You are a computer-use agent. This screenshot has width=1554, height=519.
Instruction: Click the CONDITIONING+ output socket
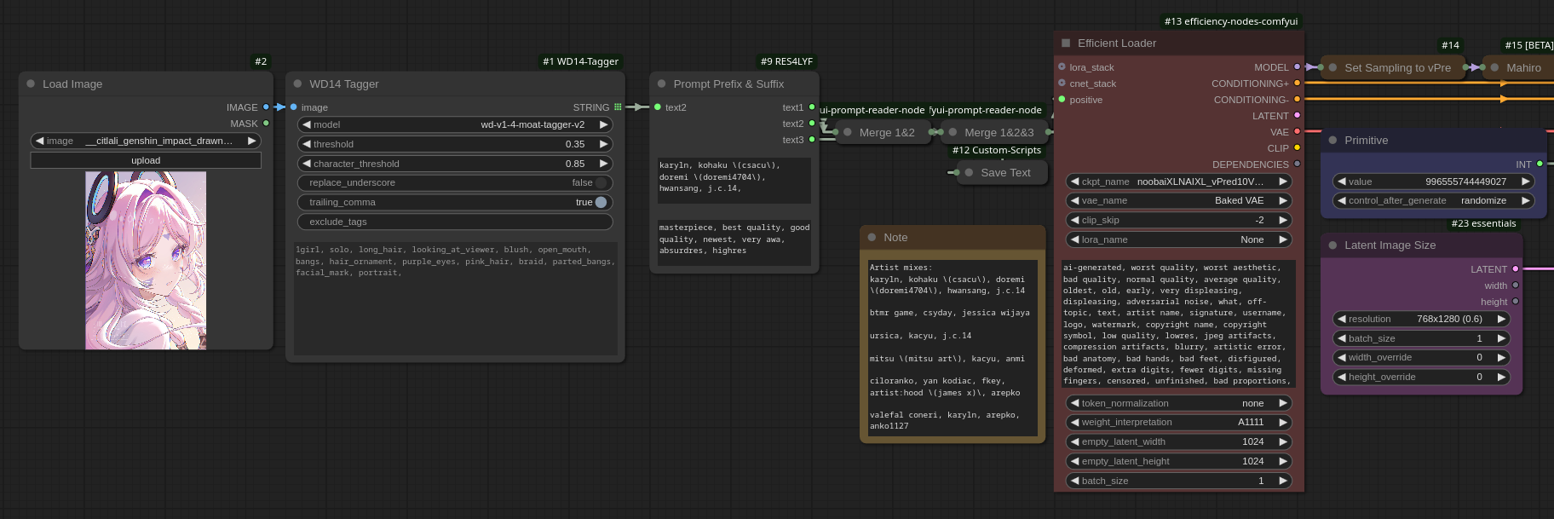coord(1298,83)
